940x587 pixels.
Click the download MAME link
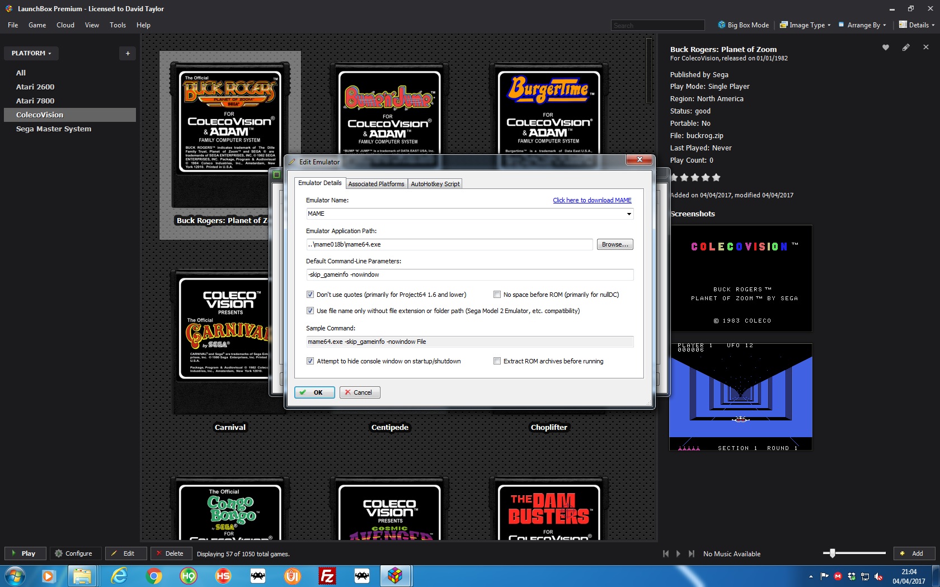pos(592,200)
